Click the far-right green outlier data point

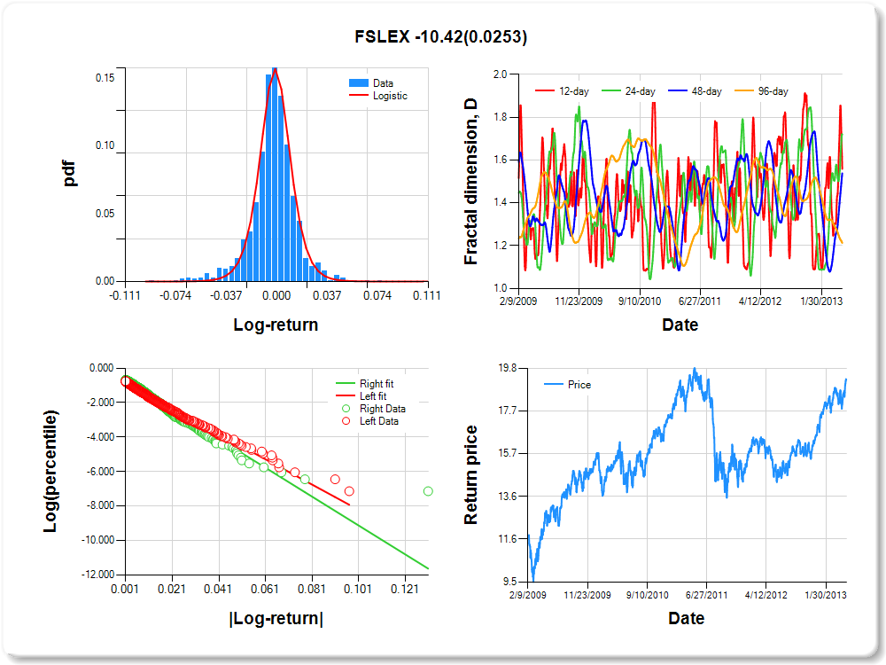428,491
